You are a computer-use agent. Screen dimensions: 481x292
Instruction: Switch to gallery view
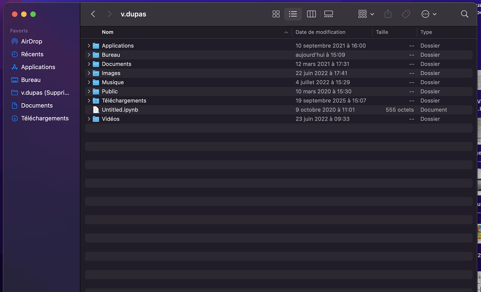click(329, 14)
